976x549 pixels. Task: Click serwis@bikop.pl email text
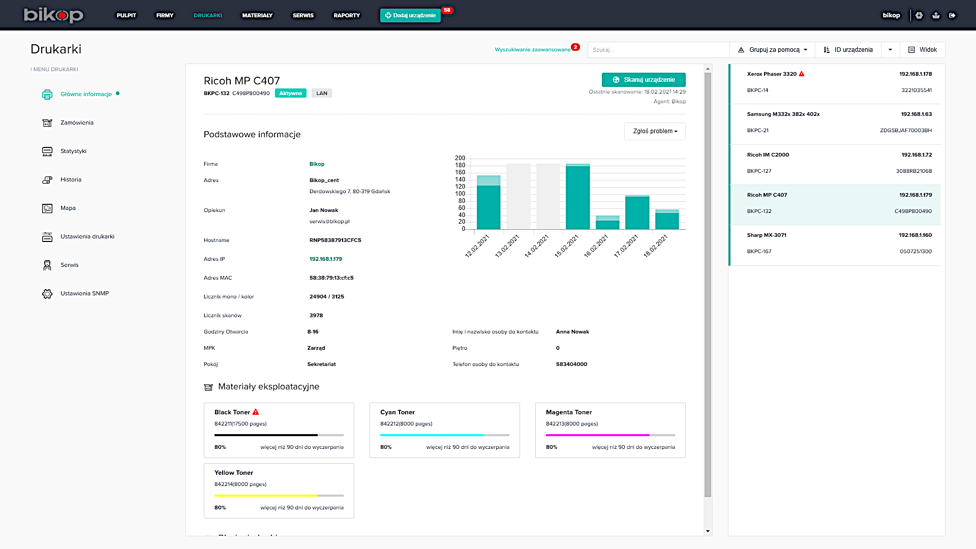click(x=329, y=222)
